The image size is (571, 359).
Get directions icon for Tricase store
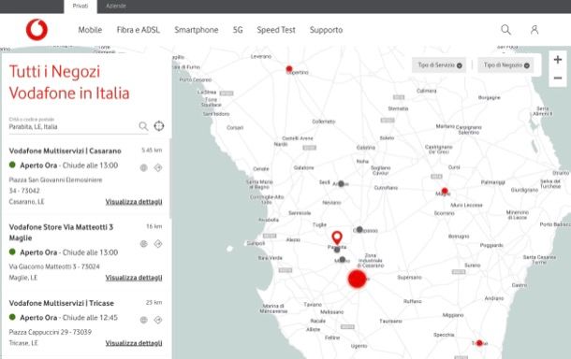coord(157,320)
